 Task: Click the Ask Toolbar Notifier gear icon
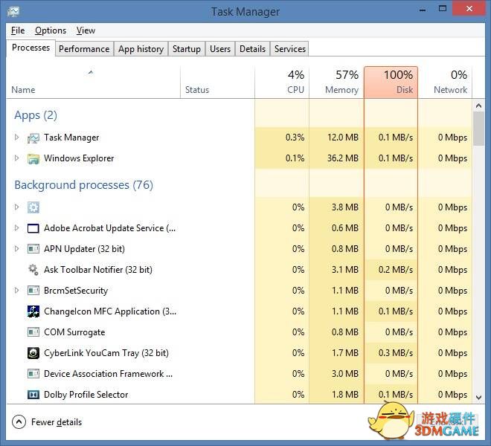[x=33, y=270]
